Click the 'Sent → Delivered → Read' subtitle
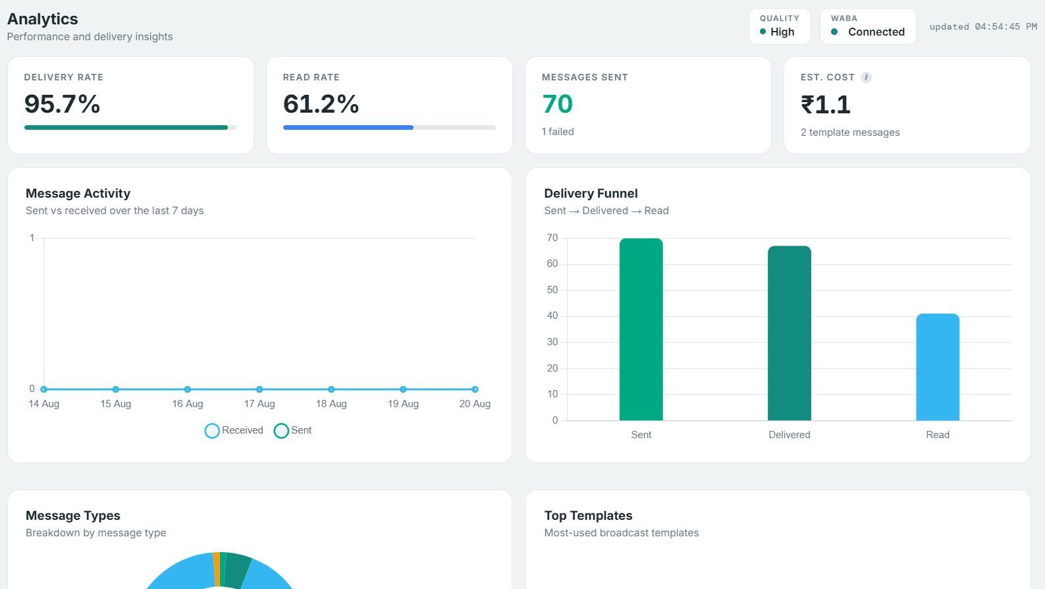 coord(606,211)
